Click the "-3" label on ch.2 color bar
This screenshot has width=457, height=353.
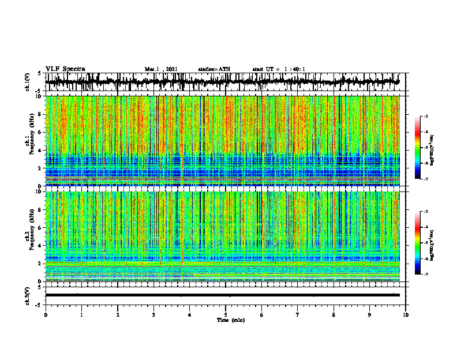(426, 212)
